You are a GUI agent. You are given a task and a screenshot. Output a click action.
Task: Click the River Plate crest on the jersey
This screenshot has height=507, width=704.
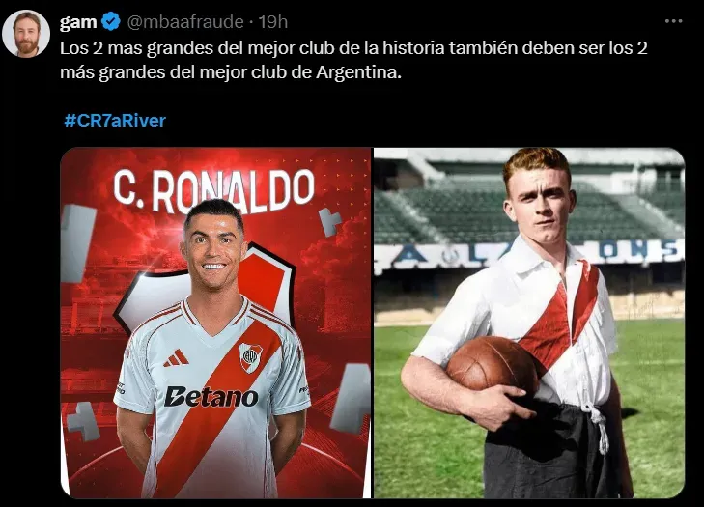(x=250, y=357)
